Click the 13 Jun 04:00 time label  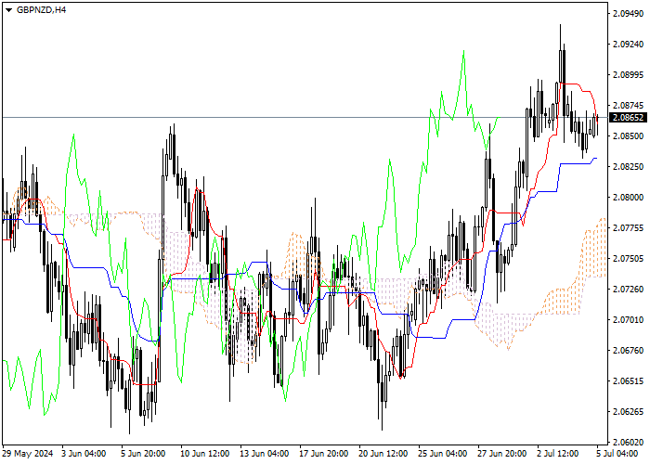coord(265,454)
